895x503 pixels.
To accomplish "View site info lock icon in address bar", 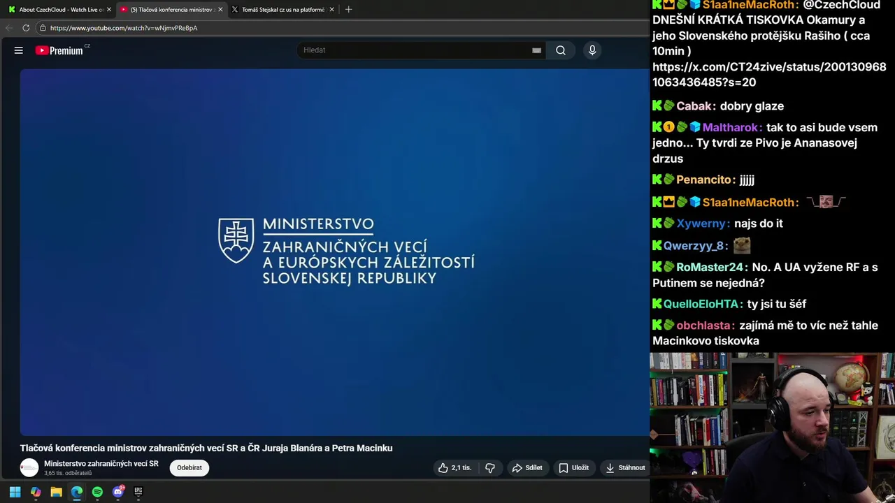I will pyautogui.click(x=43, y=28).
